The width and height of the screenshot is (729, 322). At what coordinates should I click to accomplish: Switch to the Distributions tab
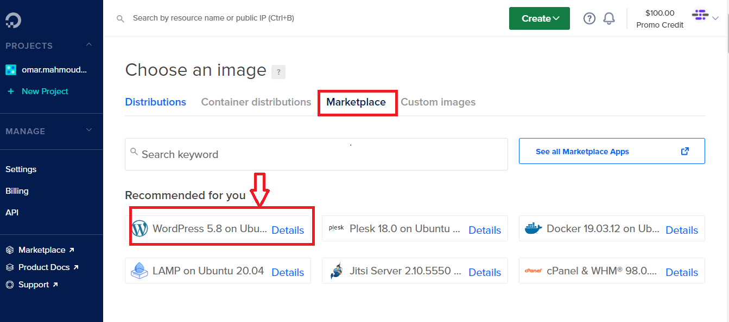point(156,102)
